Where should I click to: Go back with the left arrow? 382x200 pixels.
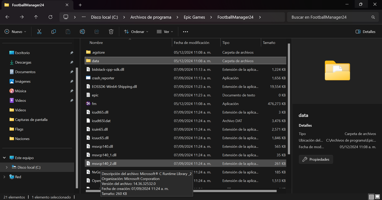7,17
